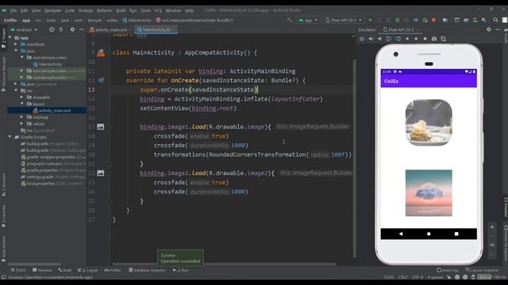
Task: Click emulator zoom magnifier icon
Action: click(x=443, y=39)
